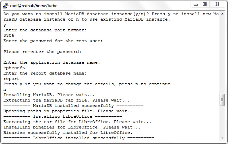Click 'Please re-enter the password' prompt
Image resolution: width=228 pixels, height=144 pixels.
point(42,52)
